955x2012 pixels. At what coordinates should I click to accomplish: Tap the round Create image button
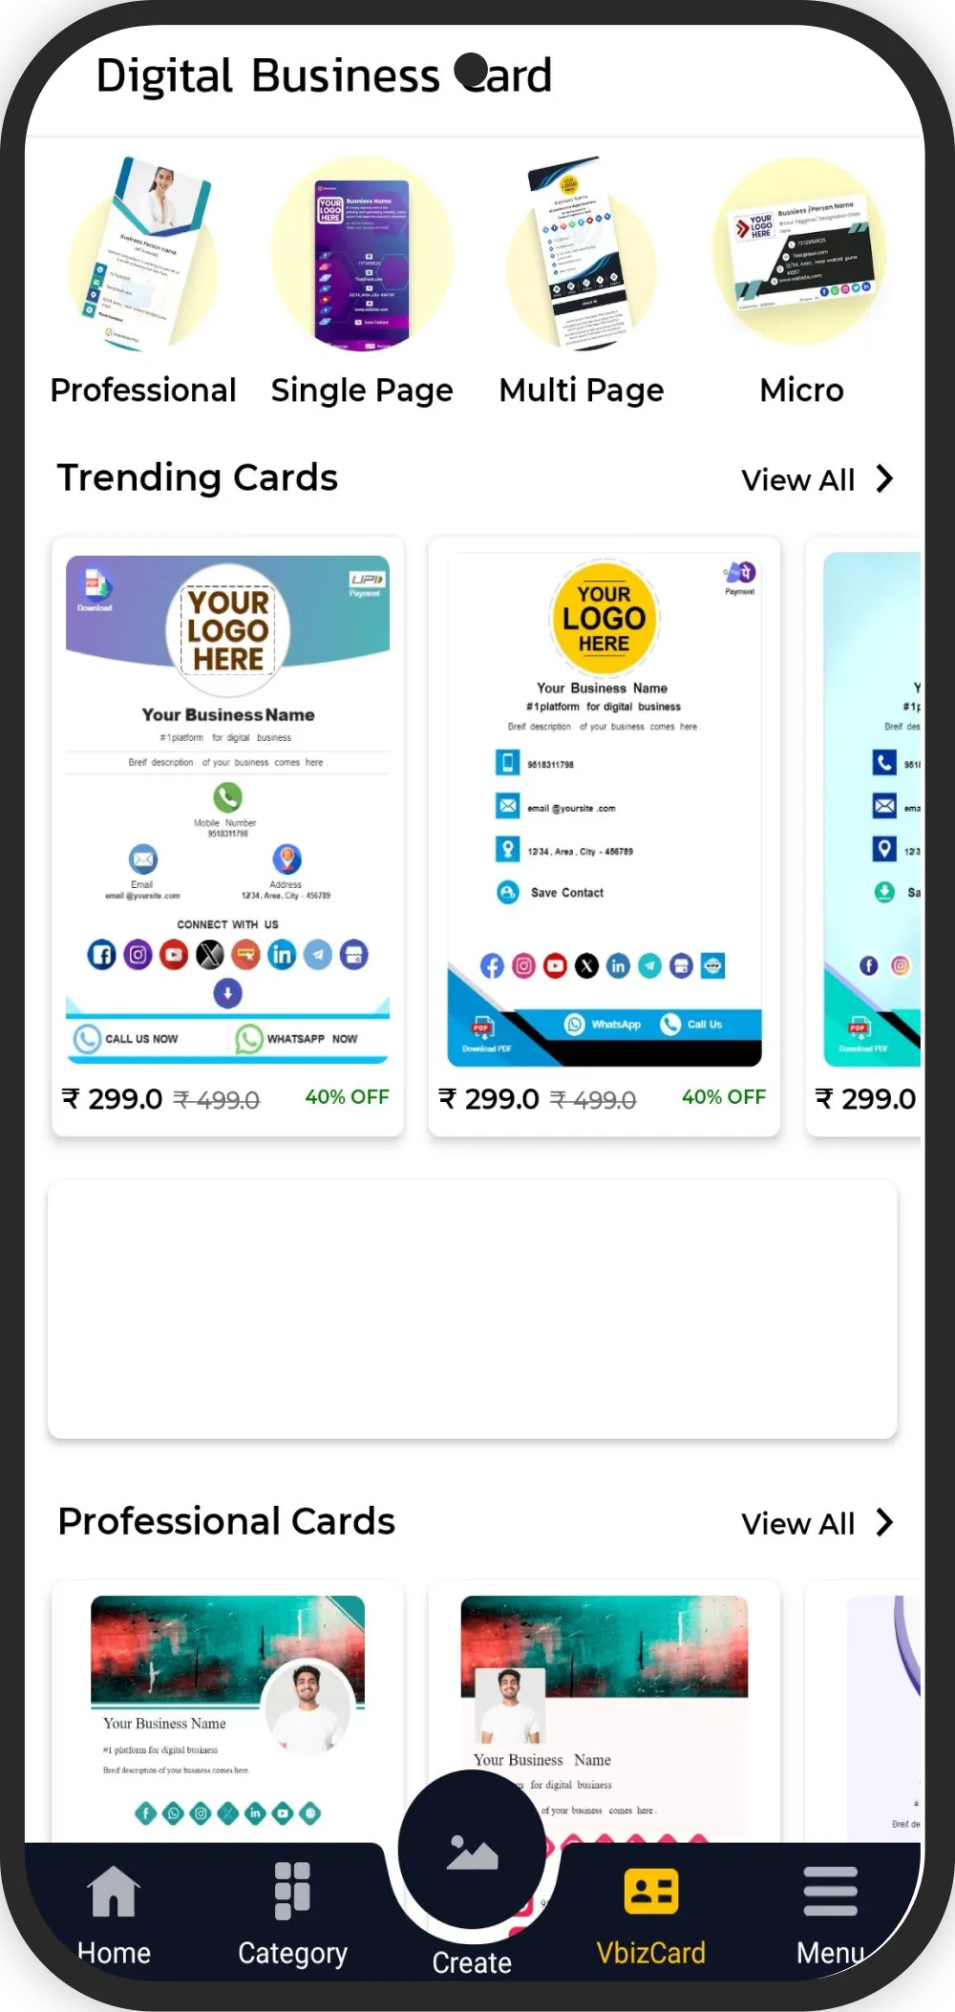click(472, 1851)
